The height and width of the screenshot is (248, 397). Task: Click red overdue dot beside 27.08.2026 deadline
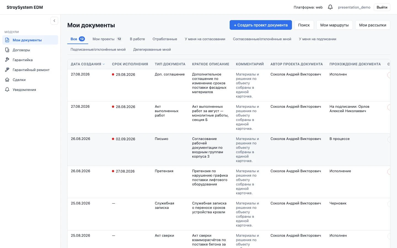pos(113,171)
